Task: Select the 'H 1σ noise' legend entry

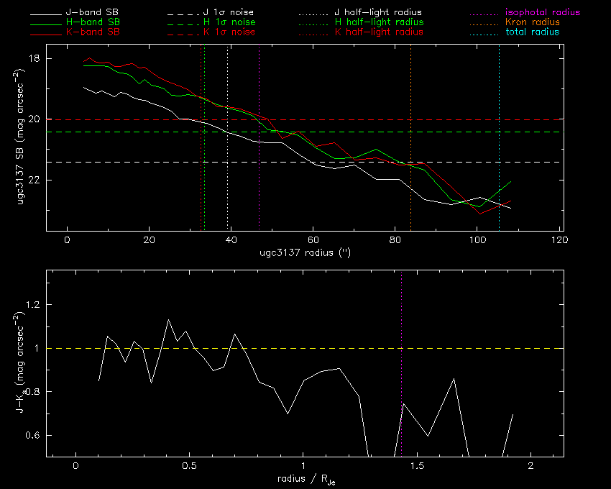Action: click(229, 22)
